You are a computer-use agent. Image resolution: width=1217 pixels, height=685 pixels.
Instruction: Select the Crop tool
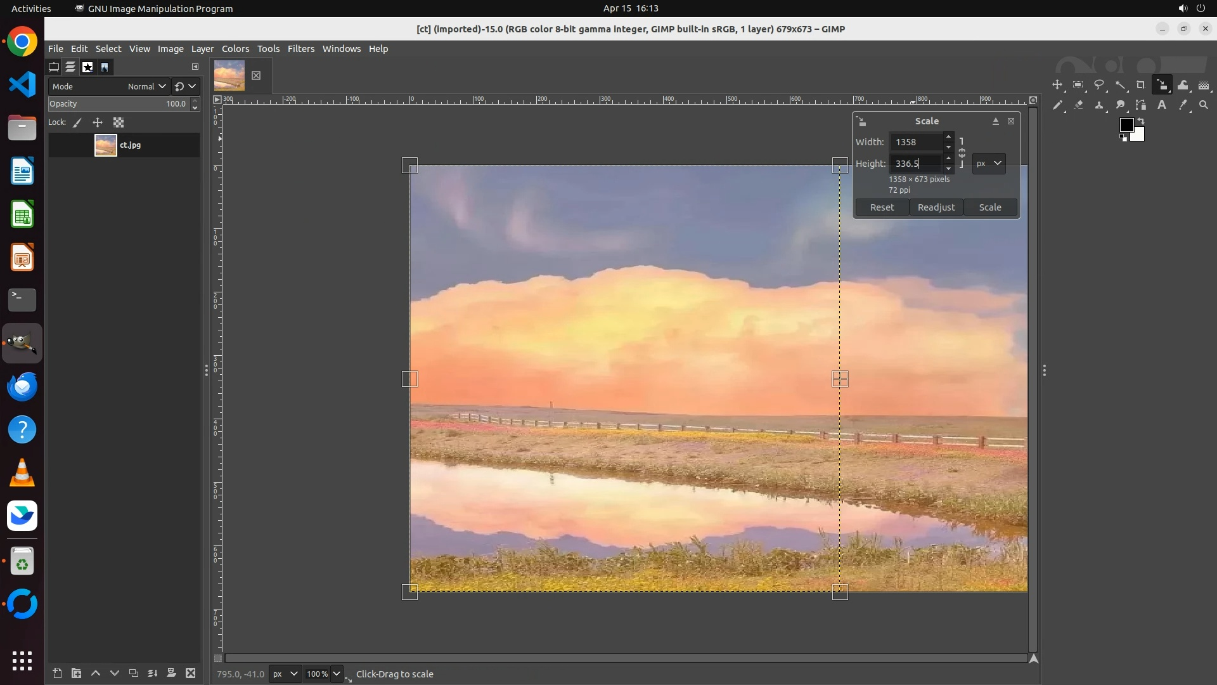(x=1140, y=85)
